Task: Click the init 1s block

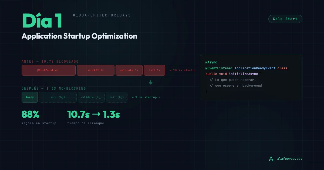Action: [x=154, y=70]
